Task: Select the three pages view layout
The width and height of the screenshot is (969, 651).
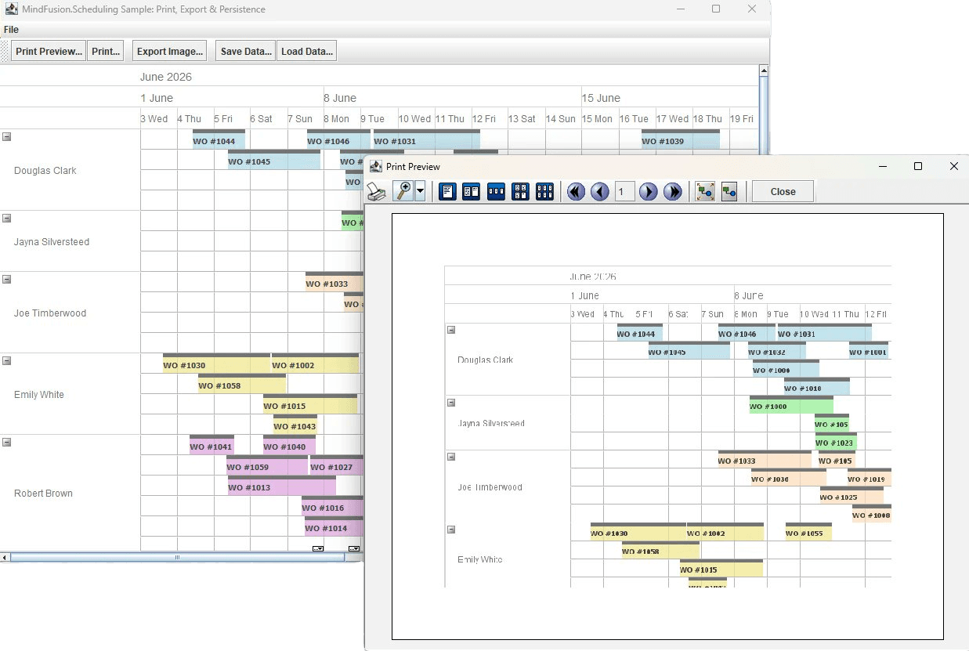Action: click(496, 192)
